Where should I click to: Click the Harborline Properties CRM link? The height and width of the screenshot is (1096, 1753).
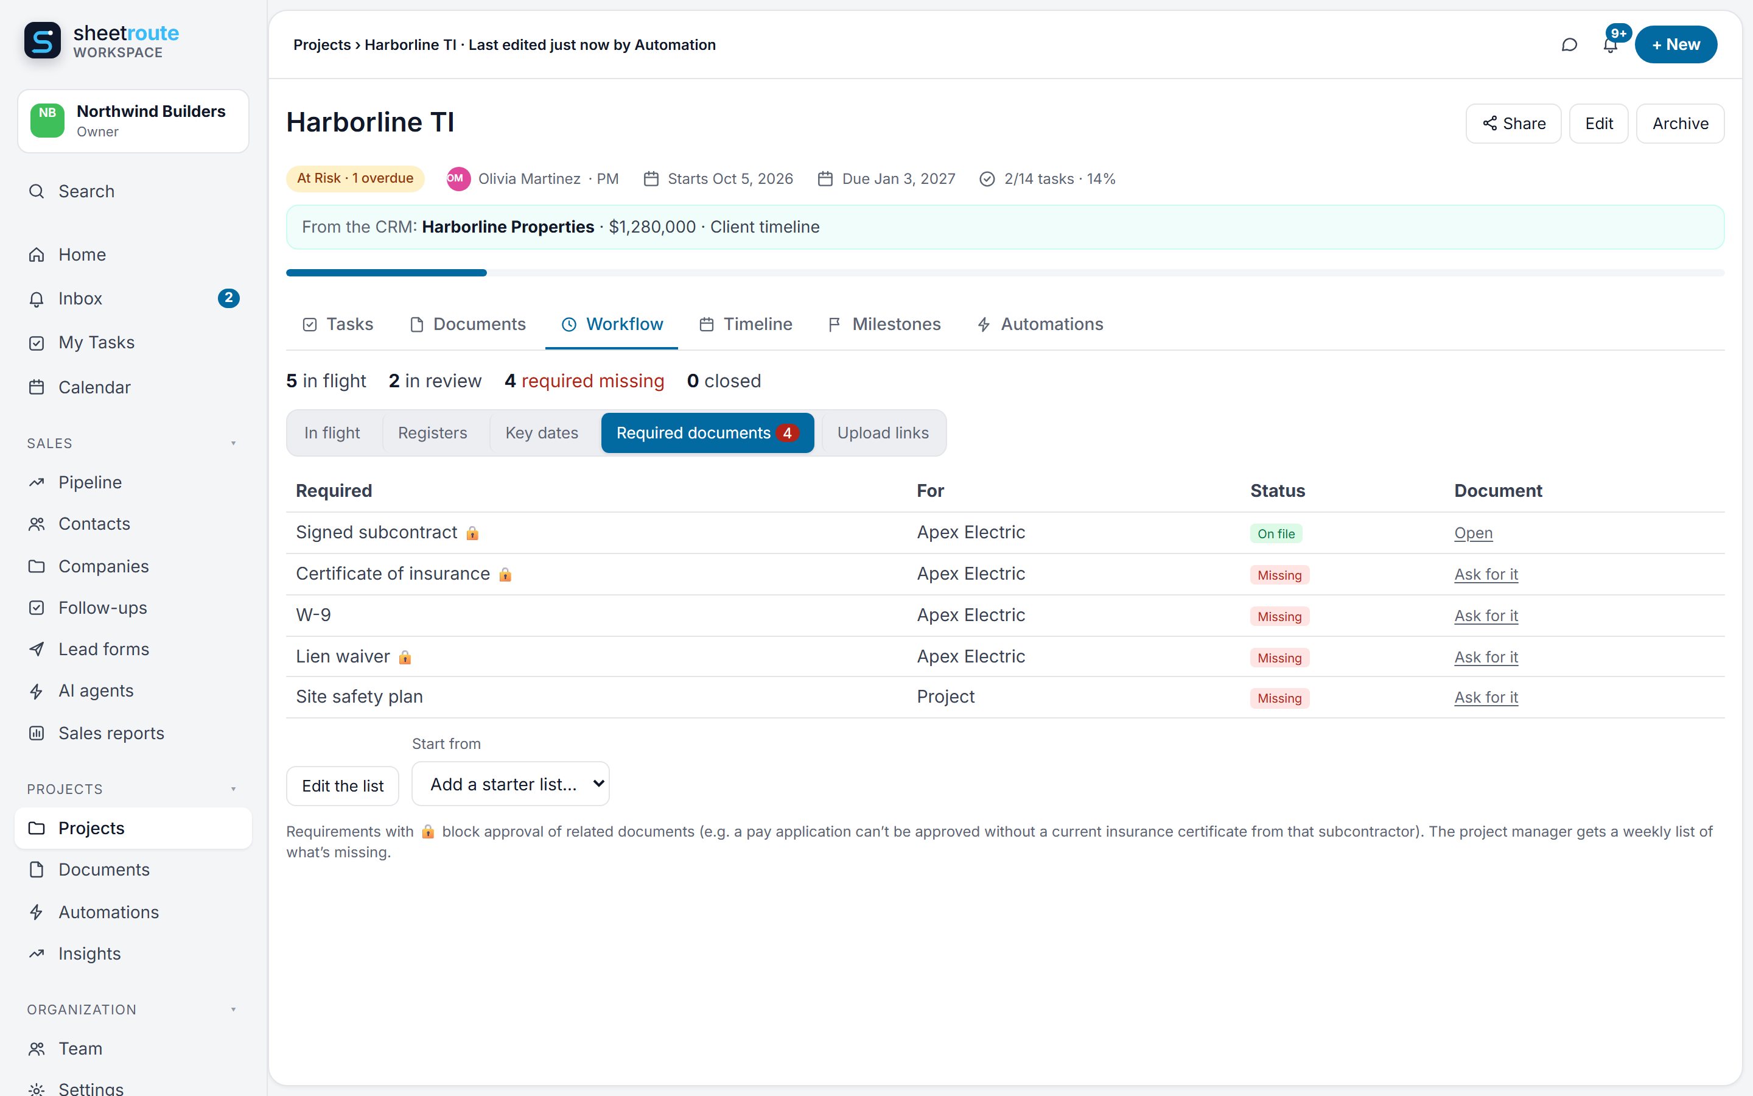coord(508,227)
